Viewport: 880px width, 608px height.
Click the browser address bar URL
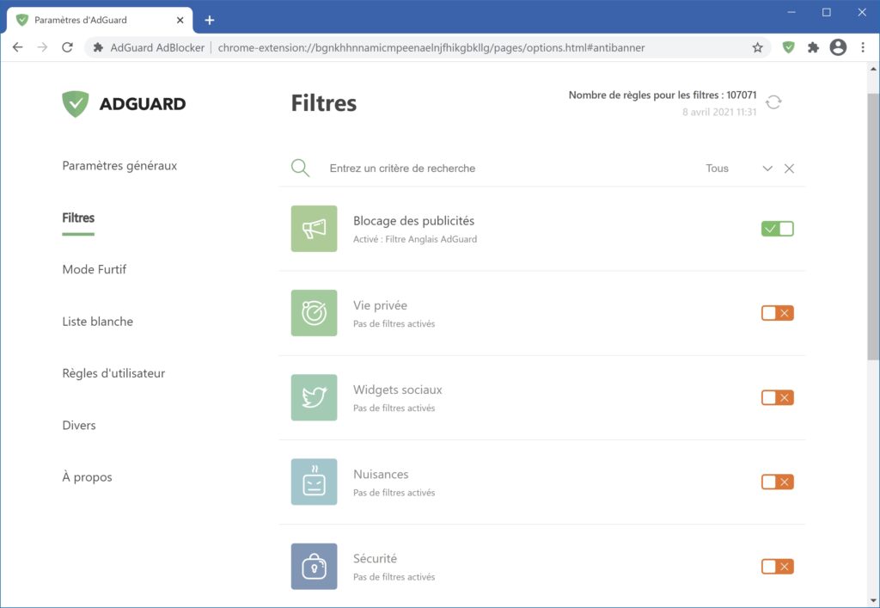point(431,47)
